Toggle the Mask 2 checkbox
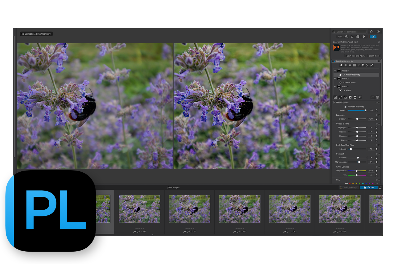Viewport: 396px width, 264px height. pyautogui.click(x=339, y=79)
